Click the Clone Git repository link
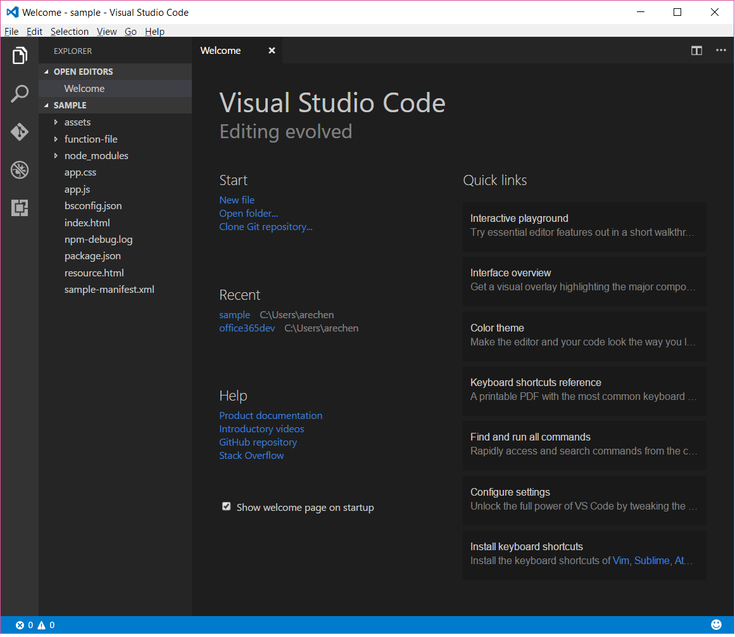This screenshot has width=735, height=637. point(266,227)
